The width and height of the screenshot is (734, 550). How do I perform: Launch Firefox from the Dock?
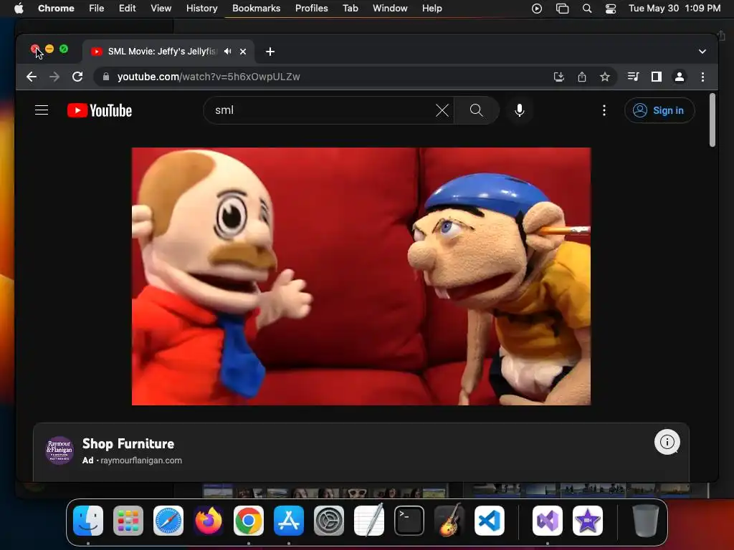(x=209, y=521)
